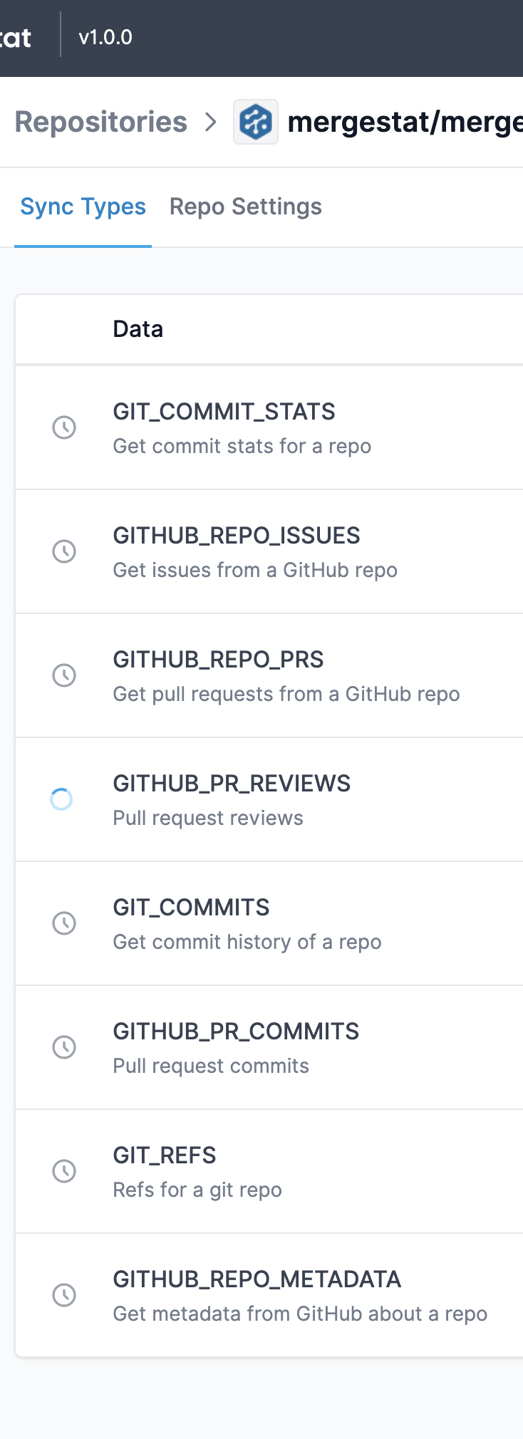
Task: Open the Repositories breadcrumb link
Action: pyautogui.click(x=100, y=121)
